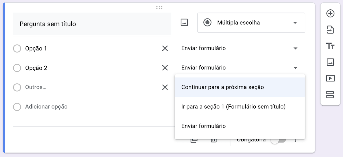
Task: Click the add question plus icon
Action: tap(330, 13)
